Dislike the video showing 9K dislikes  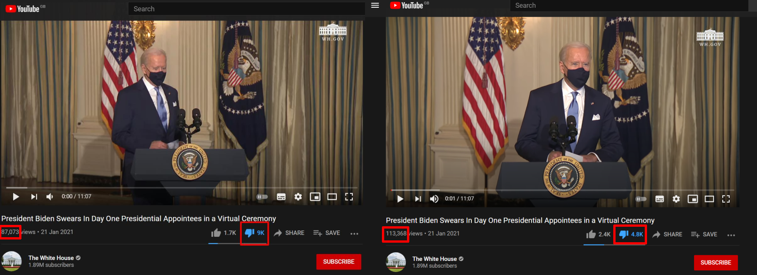coord(255,233)
